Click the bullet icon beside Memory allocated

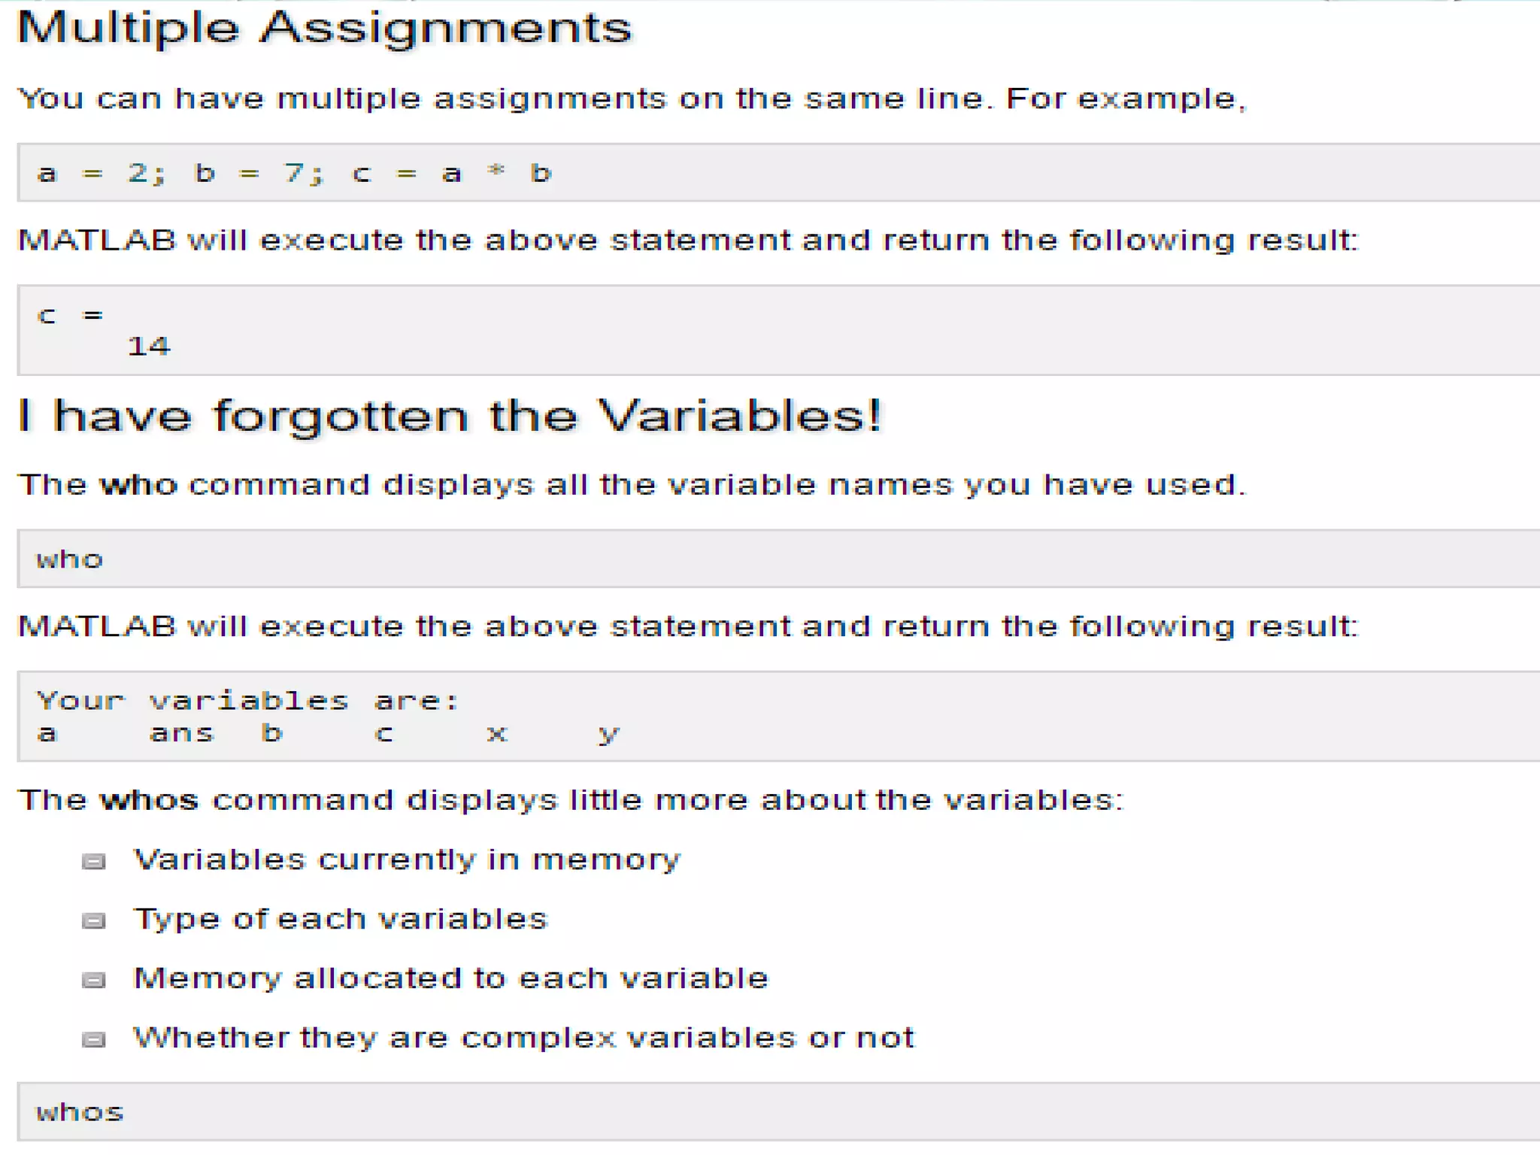click(x=93, y=980)
